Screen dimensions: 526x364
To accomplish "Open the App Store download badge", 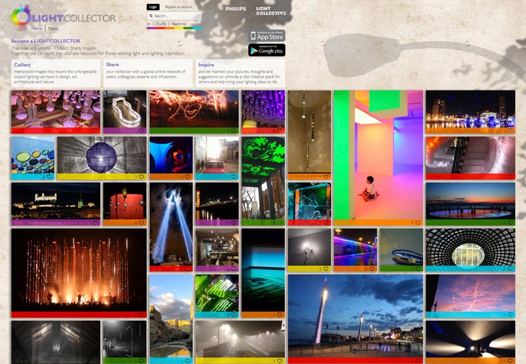I will (x=267, y=36).
